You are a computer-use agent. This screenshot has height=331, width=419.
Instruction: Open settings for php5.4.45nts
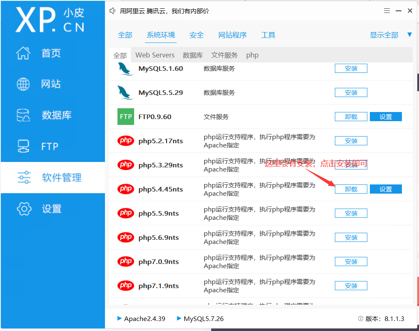click(386, 189)
